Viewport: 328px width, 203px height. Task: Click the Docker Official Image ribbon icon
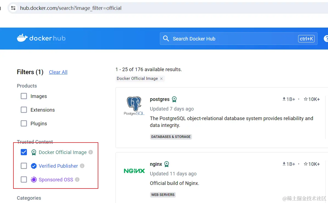(x=34, y=152)
